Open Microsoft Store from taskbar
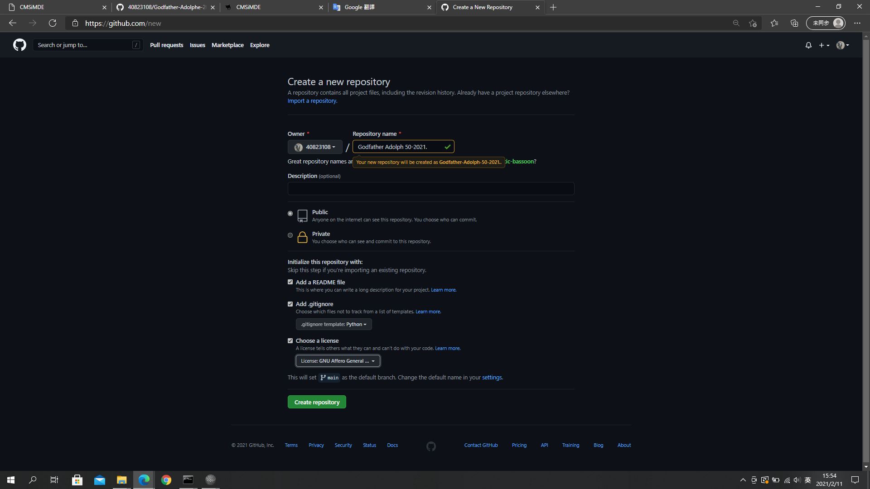Screen dimensions: 870x489 [x=77, y=480]
